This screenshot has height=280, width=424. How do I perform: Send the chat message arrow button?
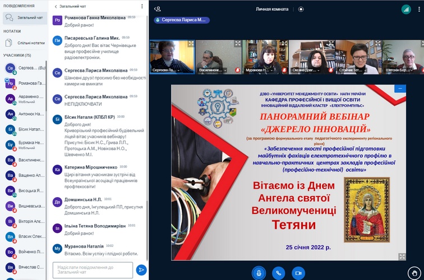tap(141, 270)
